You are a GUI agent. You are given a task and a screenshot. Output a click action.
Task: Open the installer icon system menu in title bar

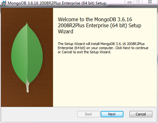click(3, 3)
